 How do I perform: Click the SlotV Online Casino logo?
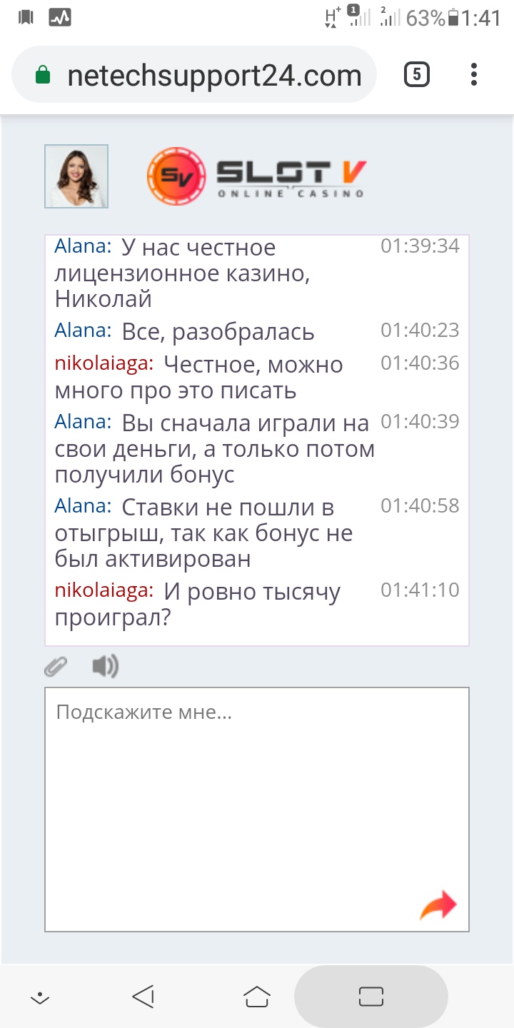coord(257,176)
